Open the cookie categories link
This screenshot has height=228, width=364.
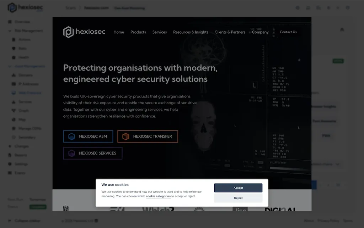(x=158, y=196)
